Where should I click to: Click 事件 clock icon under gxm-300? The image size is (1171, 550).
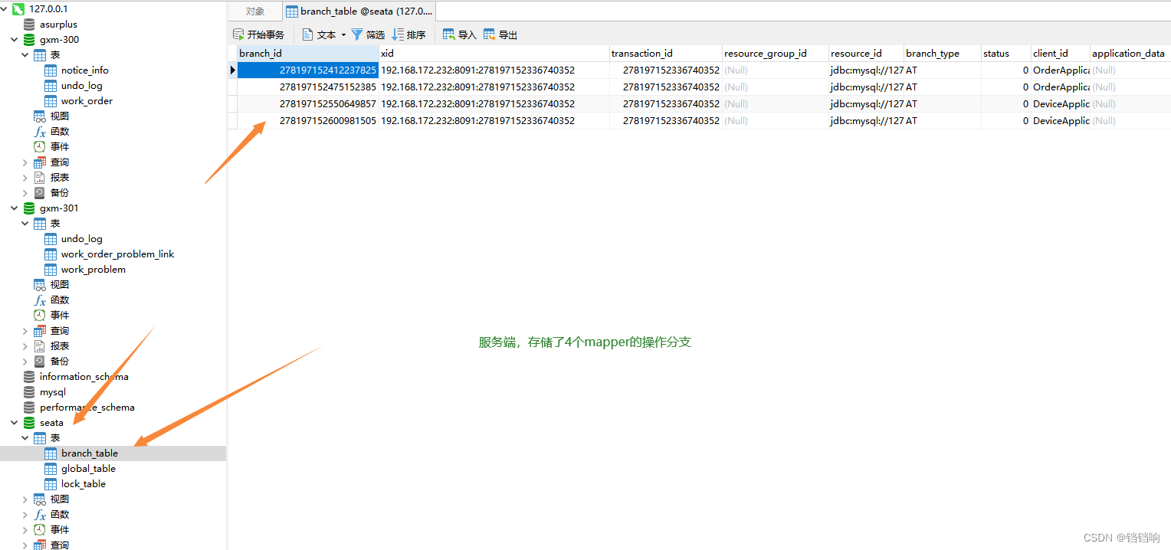pos(40,147)
